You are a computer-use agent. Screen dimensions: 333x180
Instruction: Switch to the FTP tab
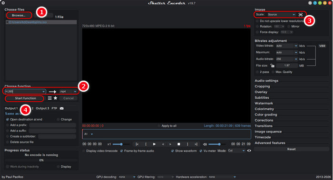tap(54, 108)
